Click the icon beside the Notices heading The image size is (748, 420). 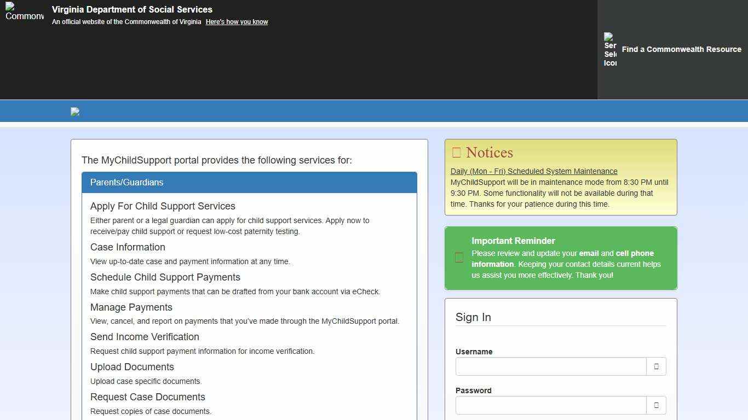pos(456,153)
